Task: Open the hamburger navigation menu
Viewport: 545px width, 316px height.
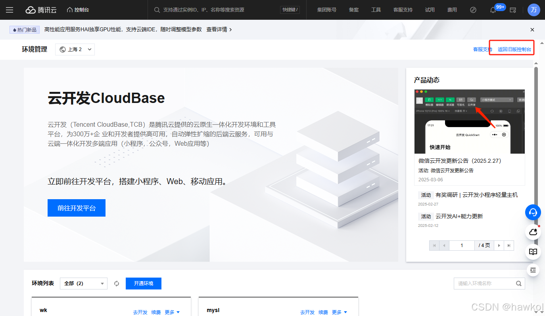Action: pyautogui.click(x=10, y=10)
